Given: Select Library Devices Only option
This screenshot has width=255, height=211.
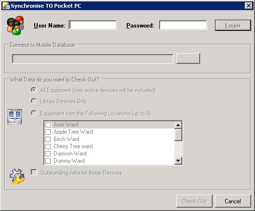Looking at the screenshot, I should pos(34,101).
